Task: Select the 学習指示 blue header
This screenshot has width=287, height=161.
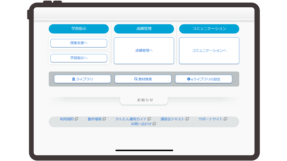Action: [x=79, y=29]
